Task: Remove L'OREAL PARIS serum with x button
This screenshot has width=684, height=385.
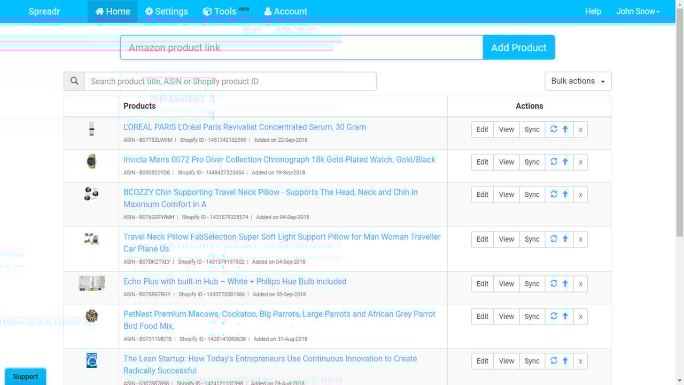Action: pyautogui.click(x=580, y=129)
